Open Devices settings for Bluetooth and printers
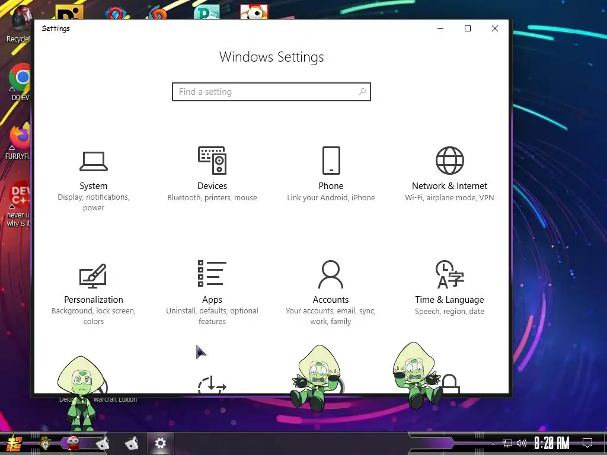The width and height of the screenshot is (607, 455). pyautogui.click(x=212, y=175)
